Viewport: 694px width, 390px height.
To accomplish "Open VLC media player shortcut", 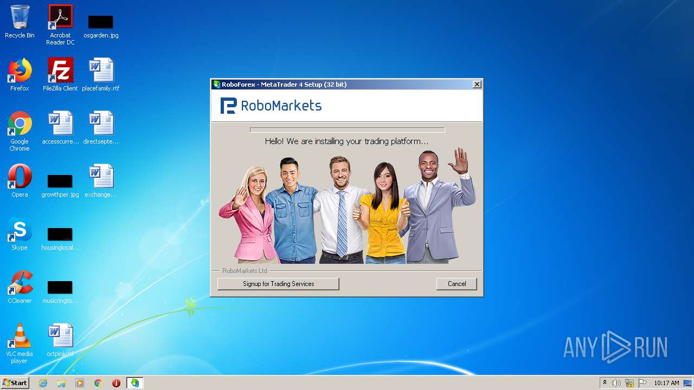I will [x=20, y=343].
